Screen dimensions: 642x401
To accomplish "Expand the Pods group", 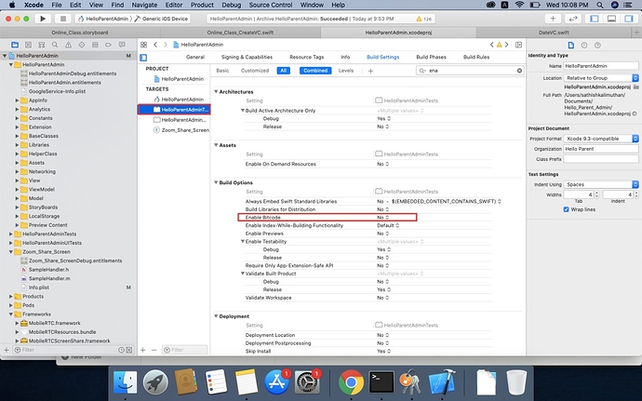I will tap(10, 305).
